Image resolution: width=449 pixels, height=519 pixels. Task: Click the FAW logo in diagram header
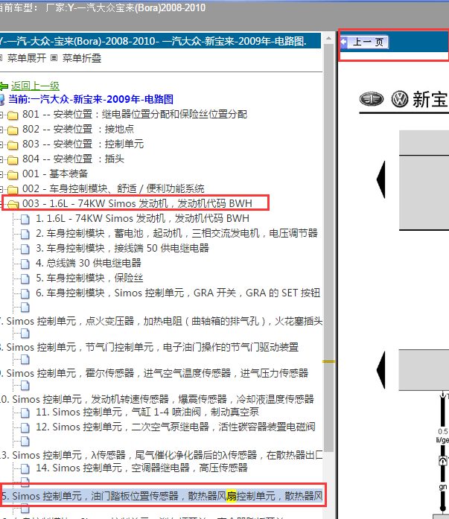(372, 99)
